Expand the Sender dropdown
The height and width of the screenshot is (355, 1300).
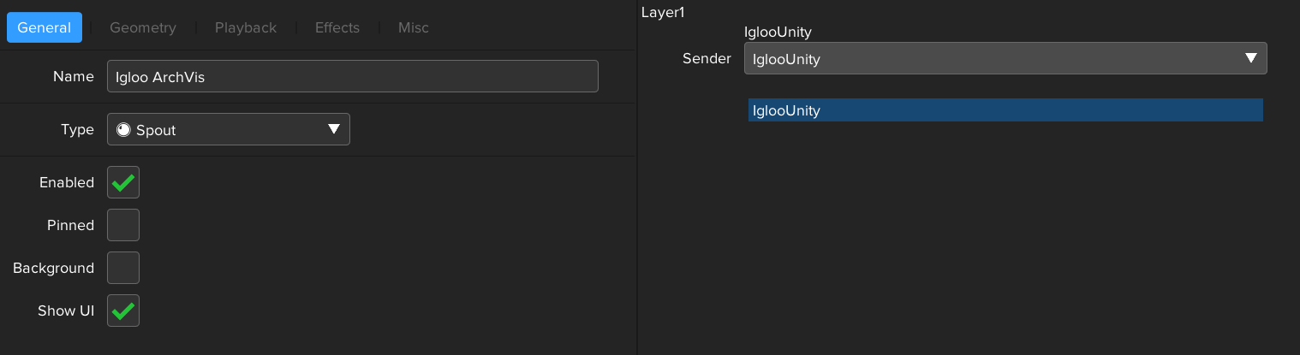(1005, 59)
